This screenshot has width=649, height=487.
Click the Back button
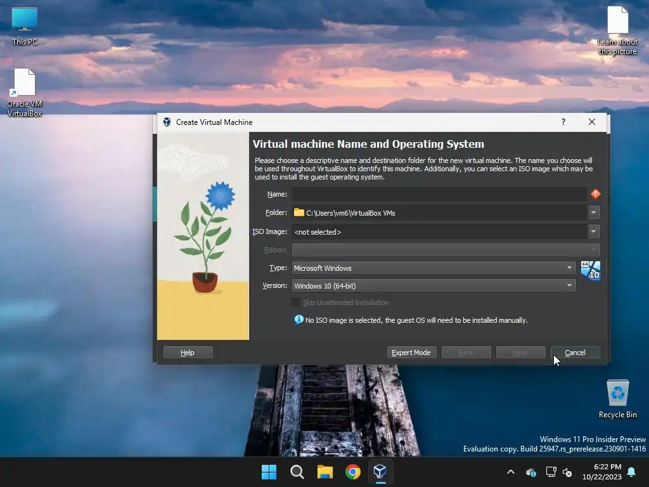point(466,353)
